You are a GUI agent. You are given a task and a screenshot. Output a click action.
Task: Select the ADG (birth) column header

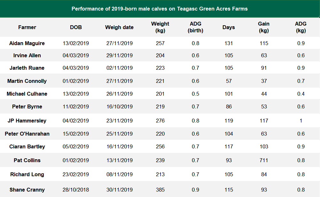(x=195, y=27)
